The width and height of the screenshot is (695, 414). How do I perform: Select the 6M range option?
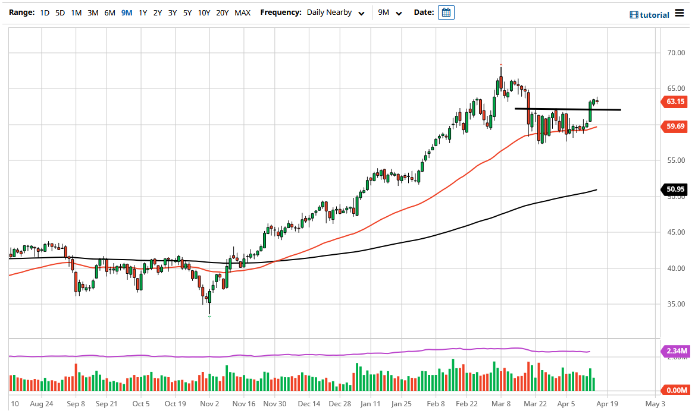[109, 12]
